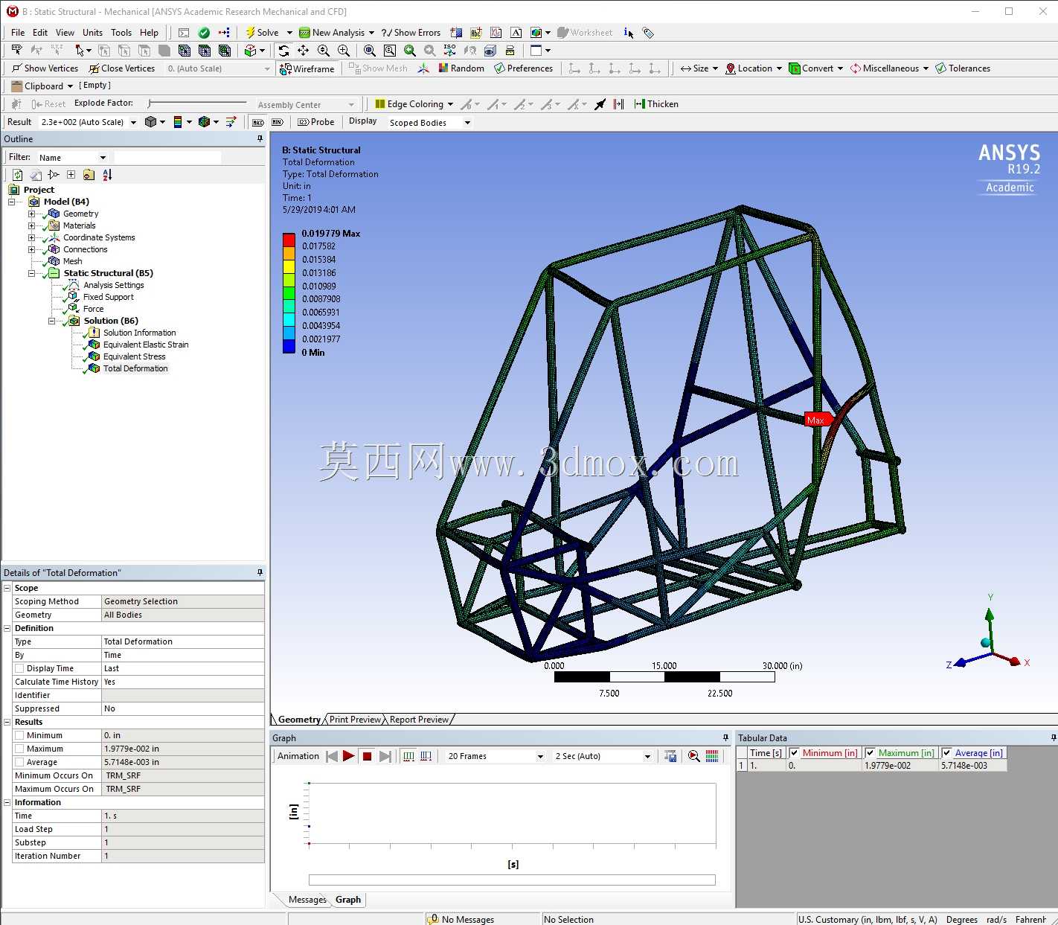Check the Average result checkbox
This screenshot has height=925, width=1058.
(19, 762)
